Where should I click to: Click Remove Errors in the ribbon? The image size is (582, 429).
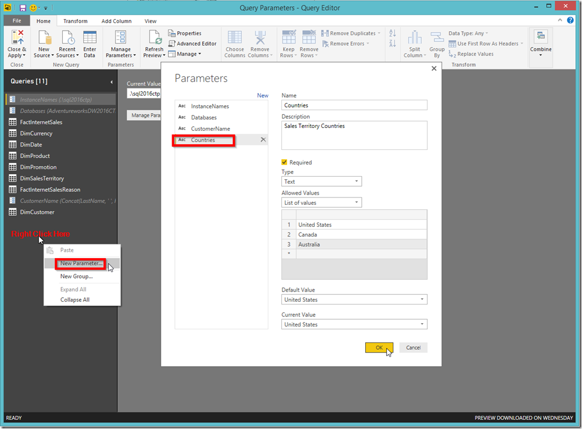coord(345,44)
